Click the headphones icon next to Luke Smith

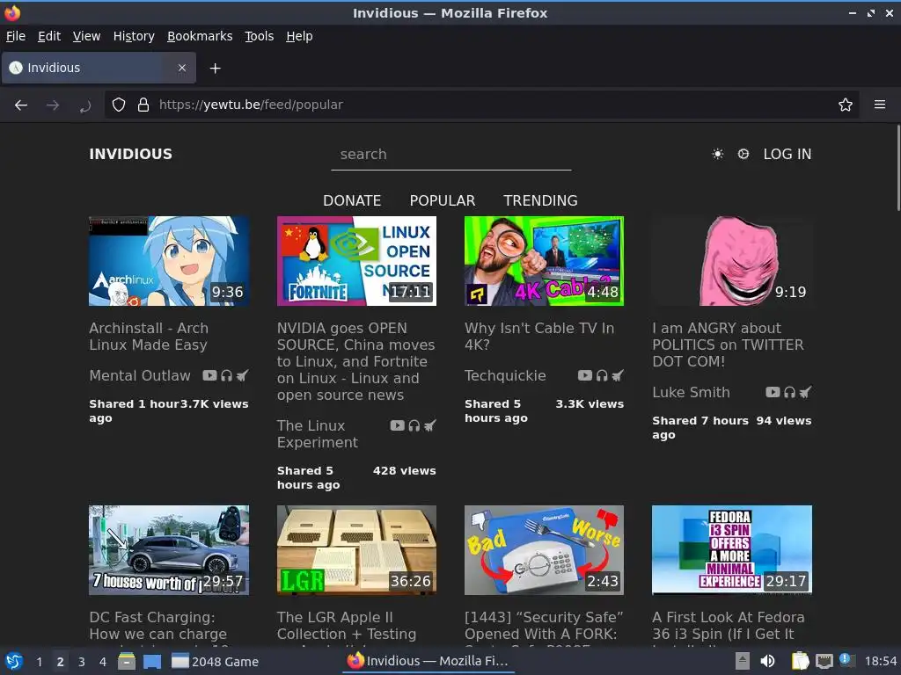pos(789,392)
